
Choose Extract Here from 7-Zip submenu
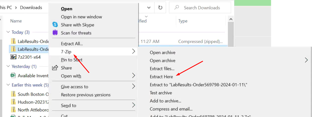click(x=161, y=77)
